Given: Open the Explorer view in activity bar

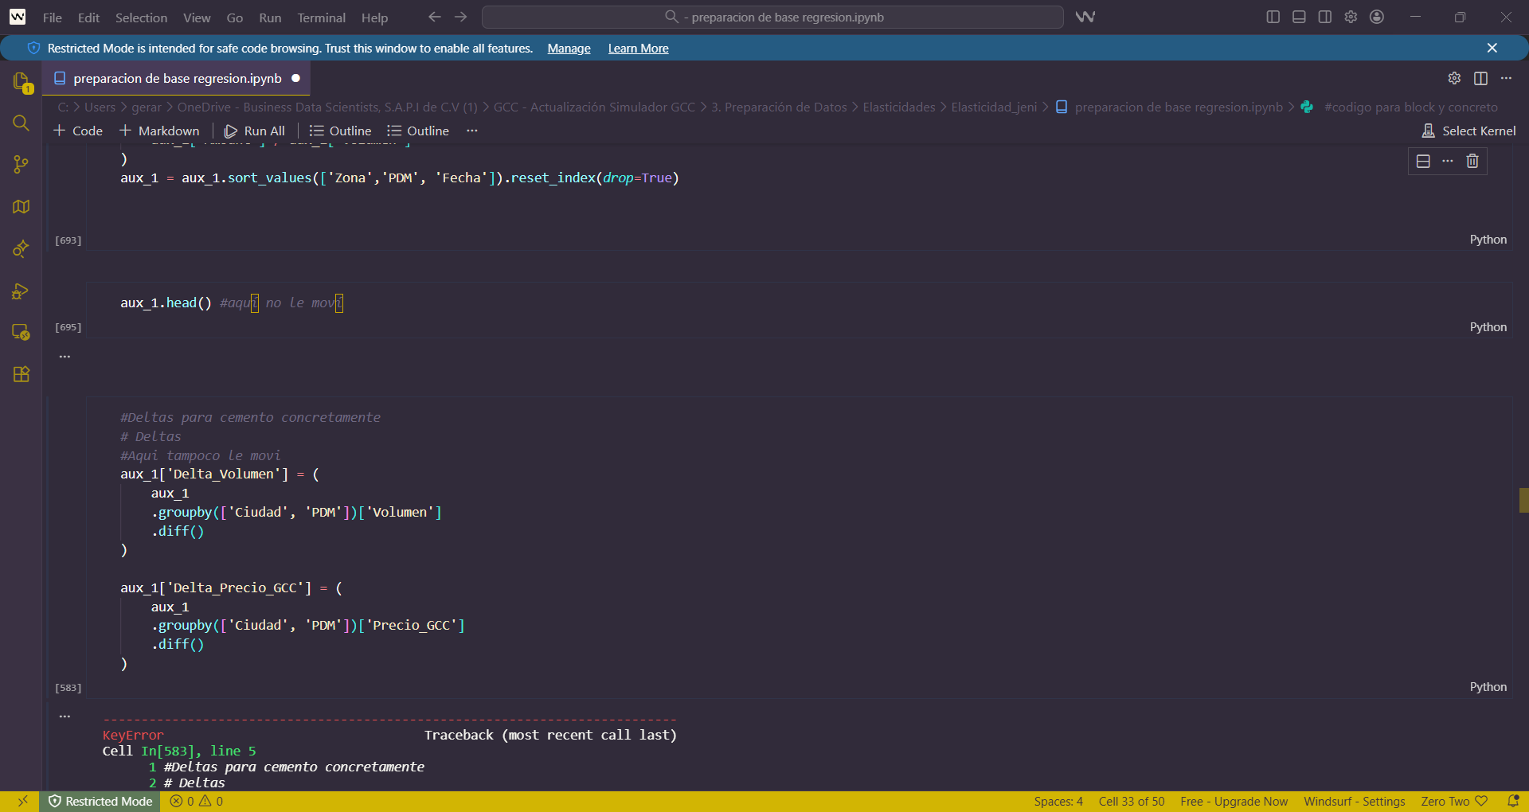Looking at the screenshot, I should [x=21, y=82].
